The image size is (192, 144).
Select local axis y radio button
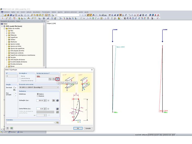(x=14, y=88)
